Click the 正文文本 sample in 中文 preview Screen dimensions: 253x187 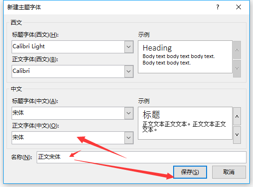tap(184, 127)
